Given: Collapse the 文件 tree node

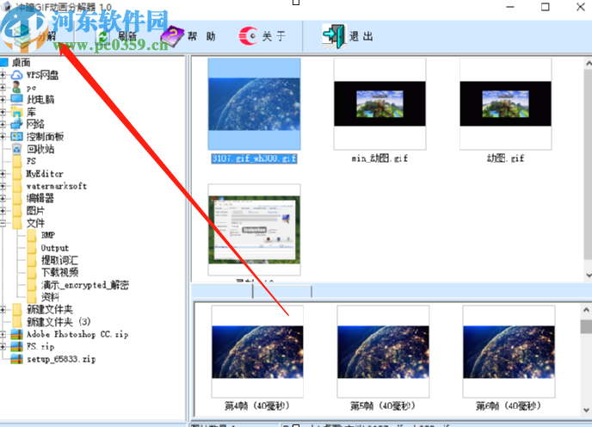Looking at the screenshot, I should coord(3,223).
